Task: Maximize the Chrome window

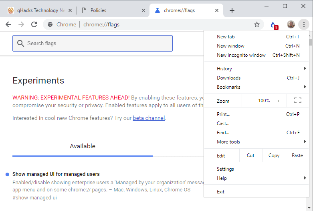Action: click(285, 6)
